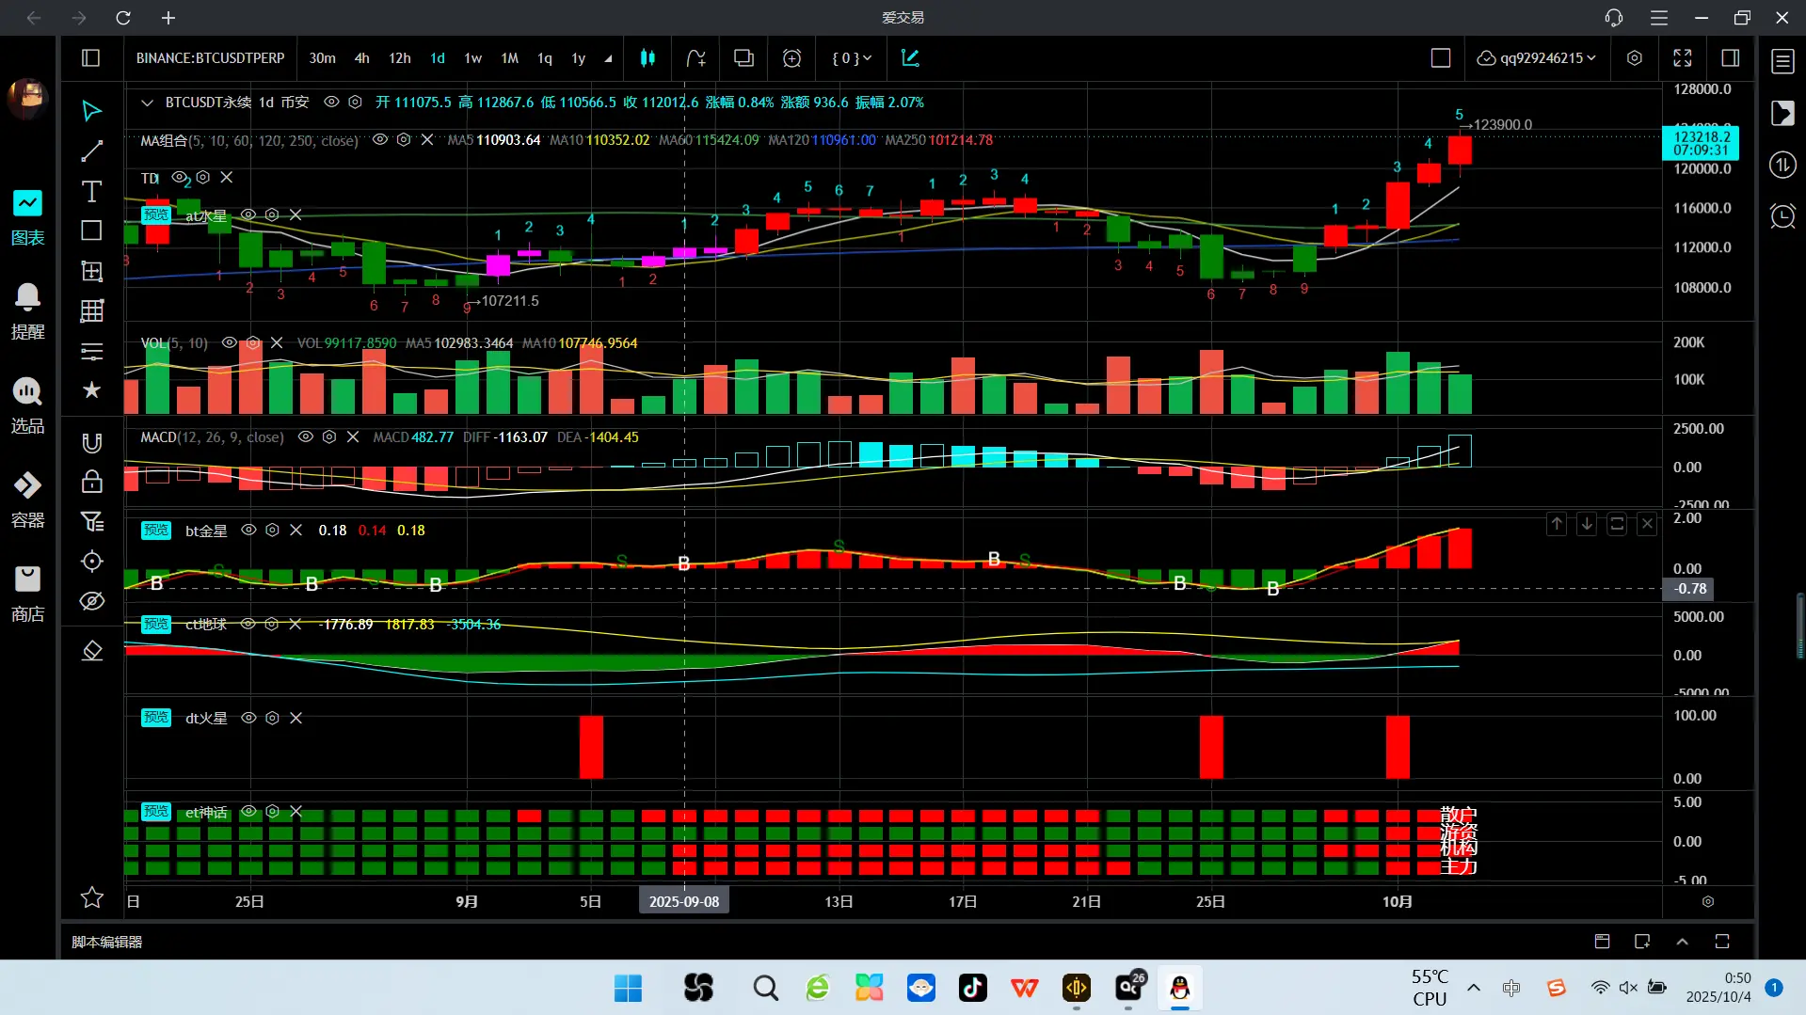Open the grid pattern tool
The height and width of the screenshot is (1015, 1806).
click(x=91, y=311)
